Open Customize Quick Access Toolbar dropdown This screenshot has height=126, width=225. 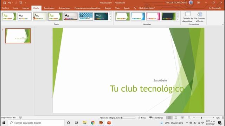point(26,3)
